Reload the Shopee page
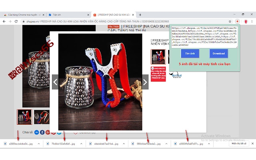256x160 pixels. point(16,21)
